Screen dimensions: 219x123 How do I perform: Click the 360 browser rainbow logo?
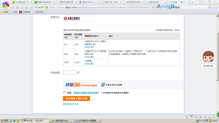[x=5, y=5]
